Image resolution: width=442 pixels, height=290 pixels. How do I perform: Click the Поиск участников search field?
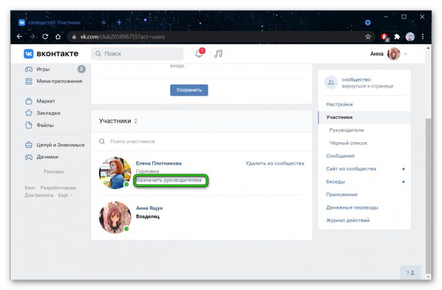(198, 141)
